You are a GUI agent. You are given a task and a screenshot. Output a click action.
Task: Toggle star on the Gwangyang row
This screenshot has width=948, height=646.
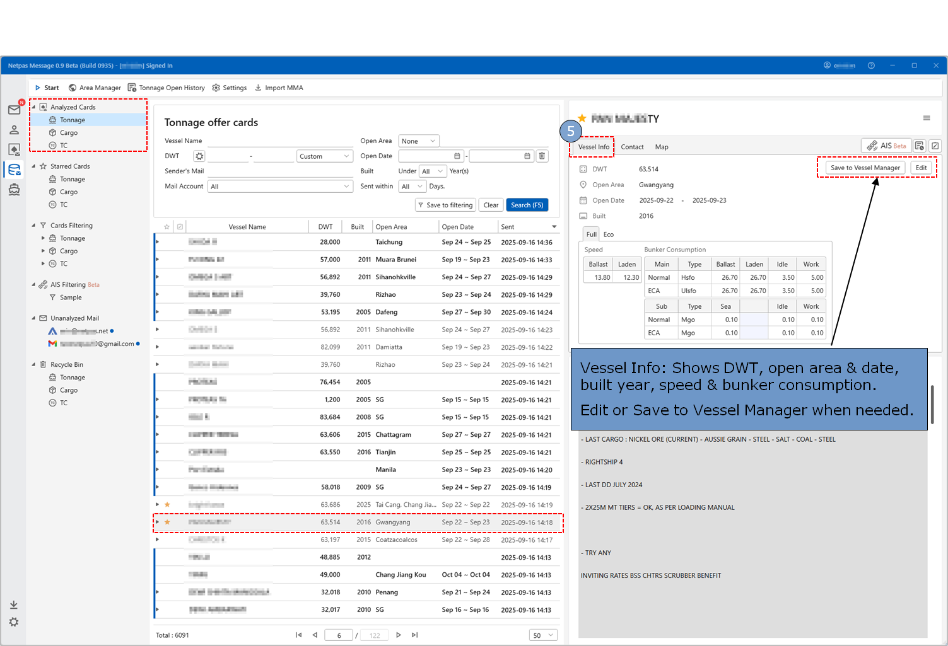[167, 522]
